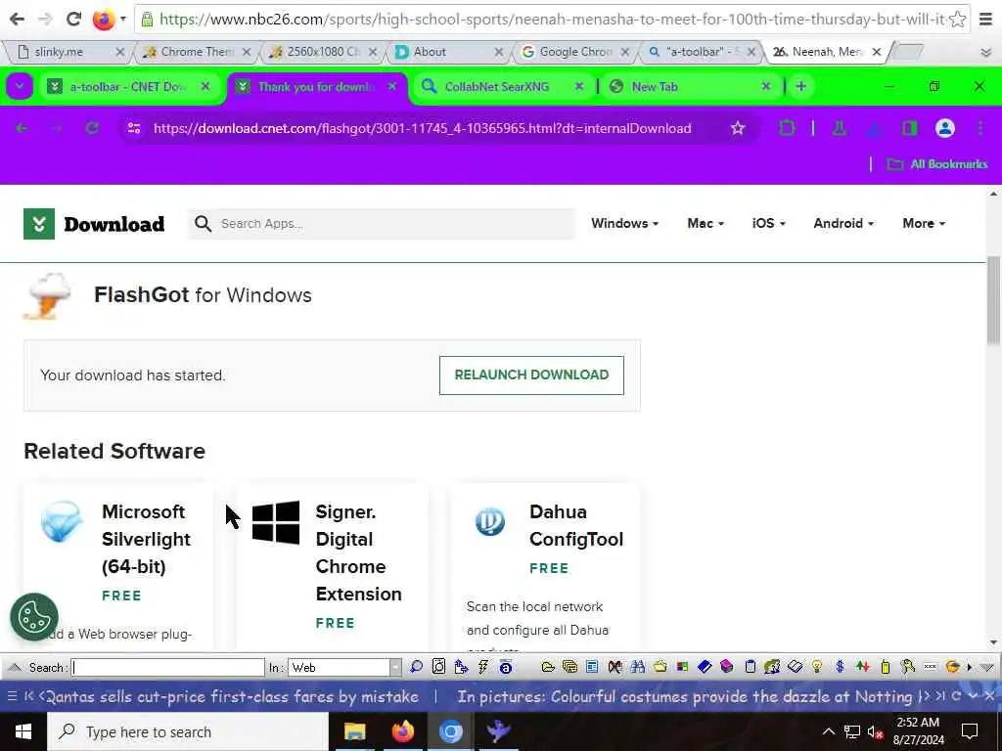Open Firefox logo dropdown arrow in top bar

122,20
